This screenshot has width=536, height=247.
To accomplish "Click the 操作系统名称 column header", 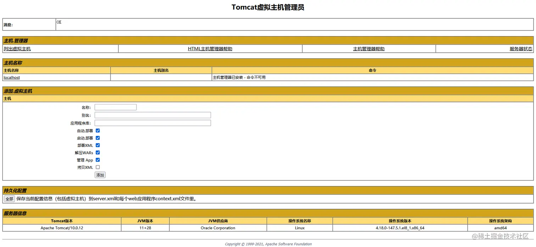I will pos(300,221).
